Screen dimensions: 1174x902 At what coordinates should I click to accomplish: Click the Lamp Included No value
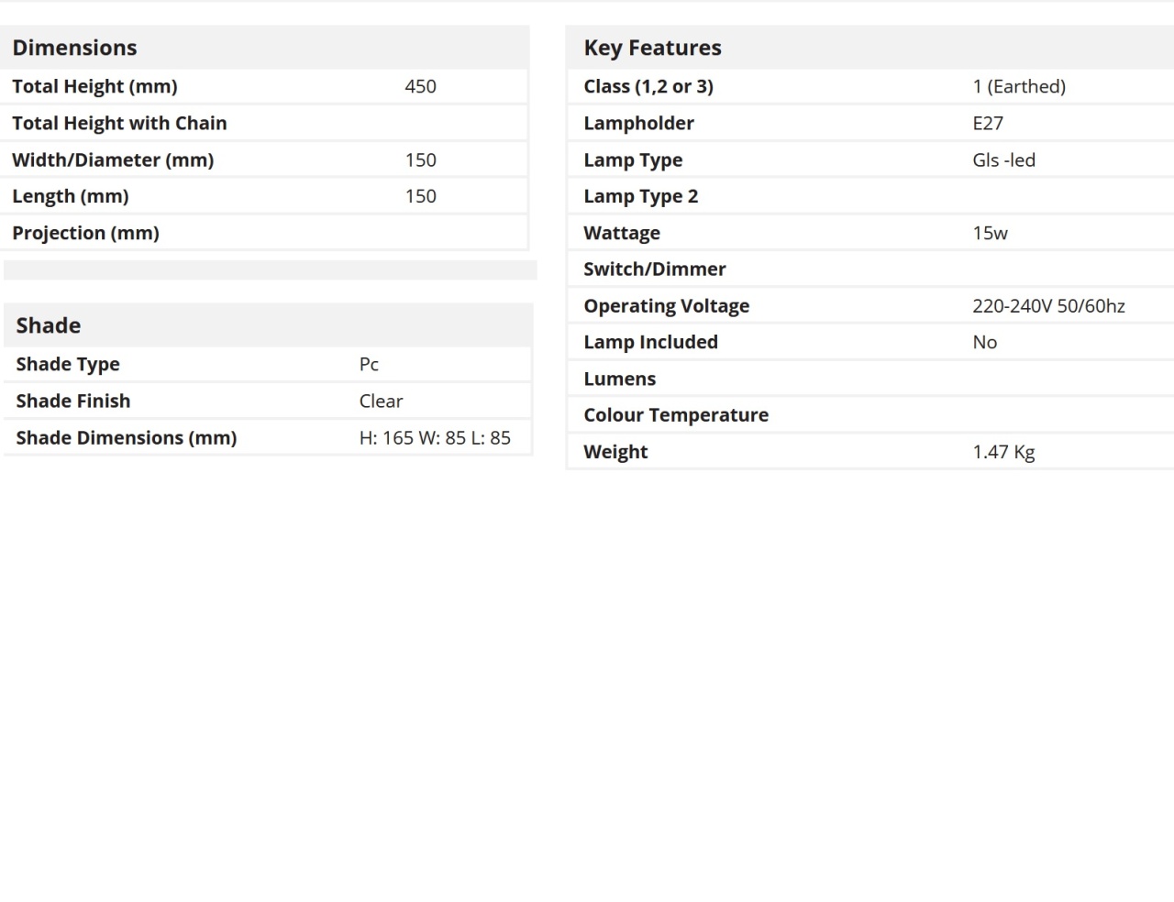click(984, 342)
